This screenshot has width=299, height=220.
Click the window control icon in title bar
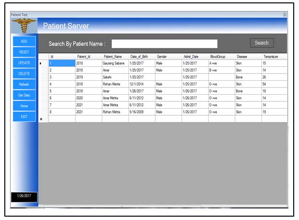click(285, 15)
